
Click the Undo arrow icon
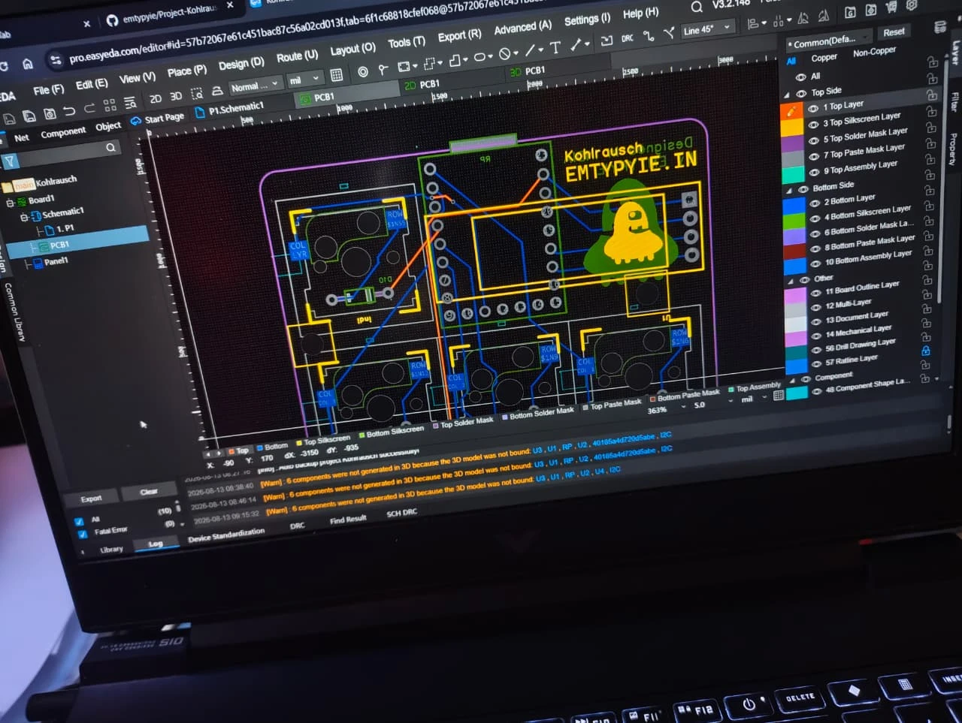[x=68, y=111]
